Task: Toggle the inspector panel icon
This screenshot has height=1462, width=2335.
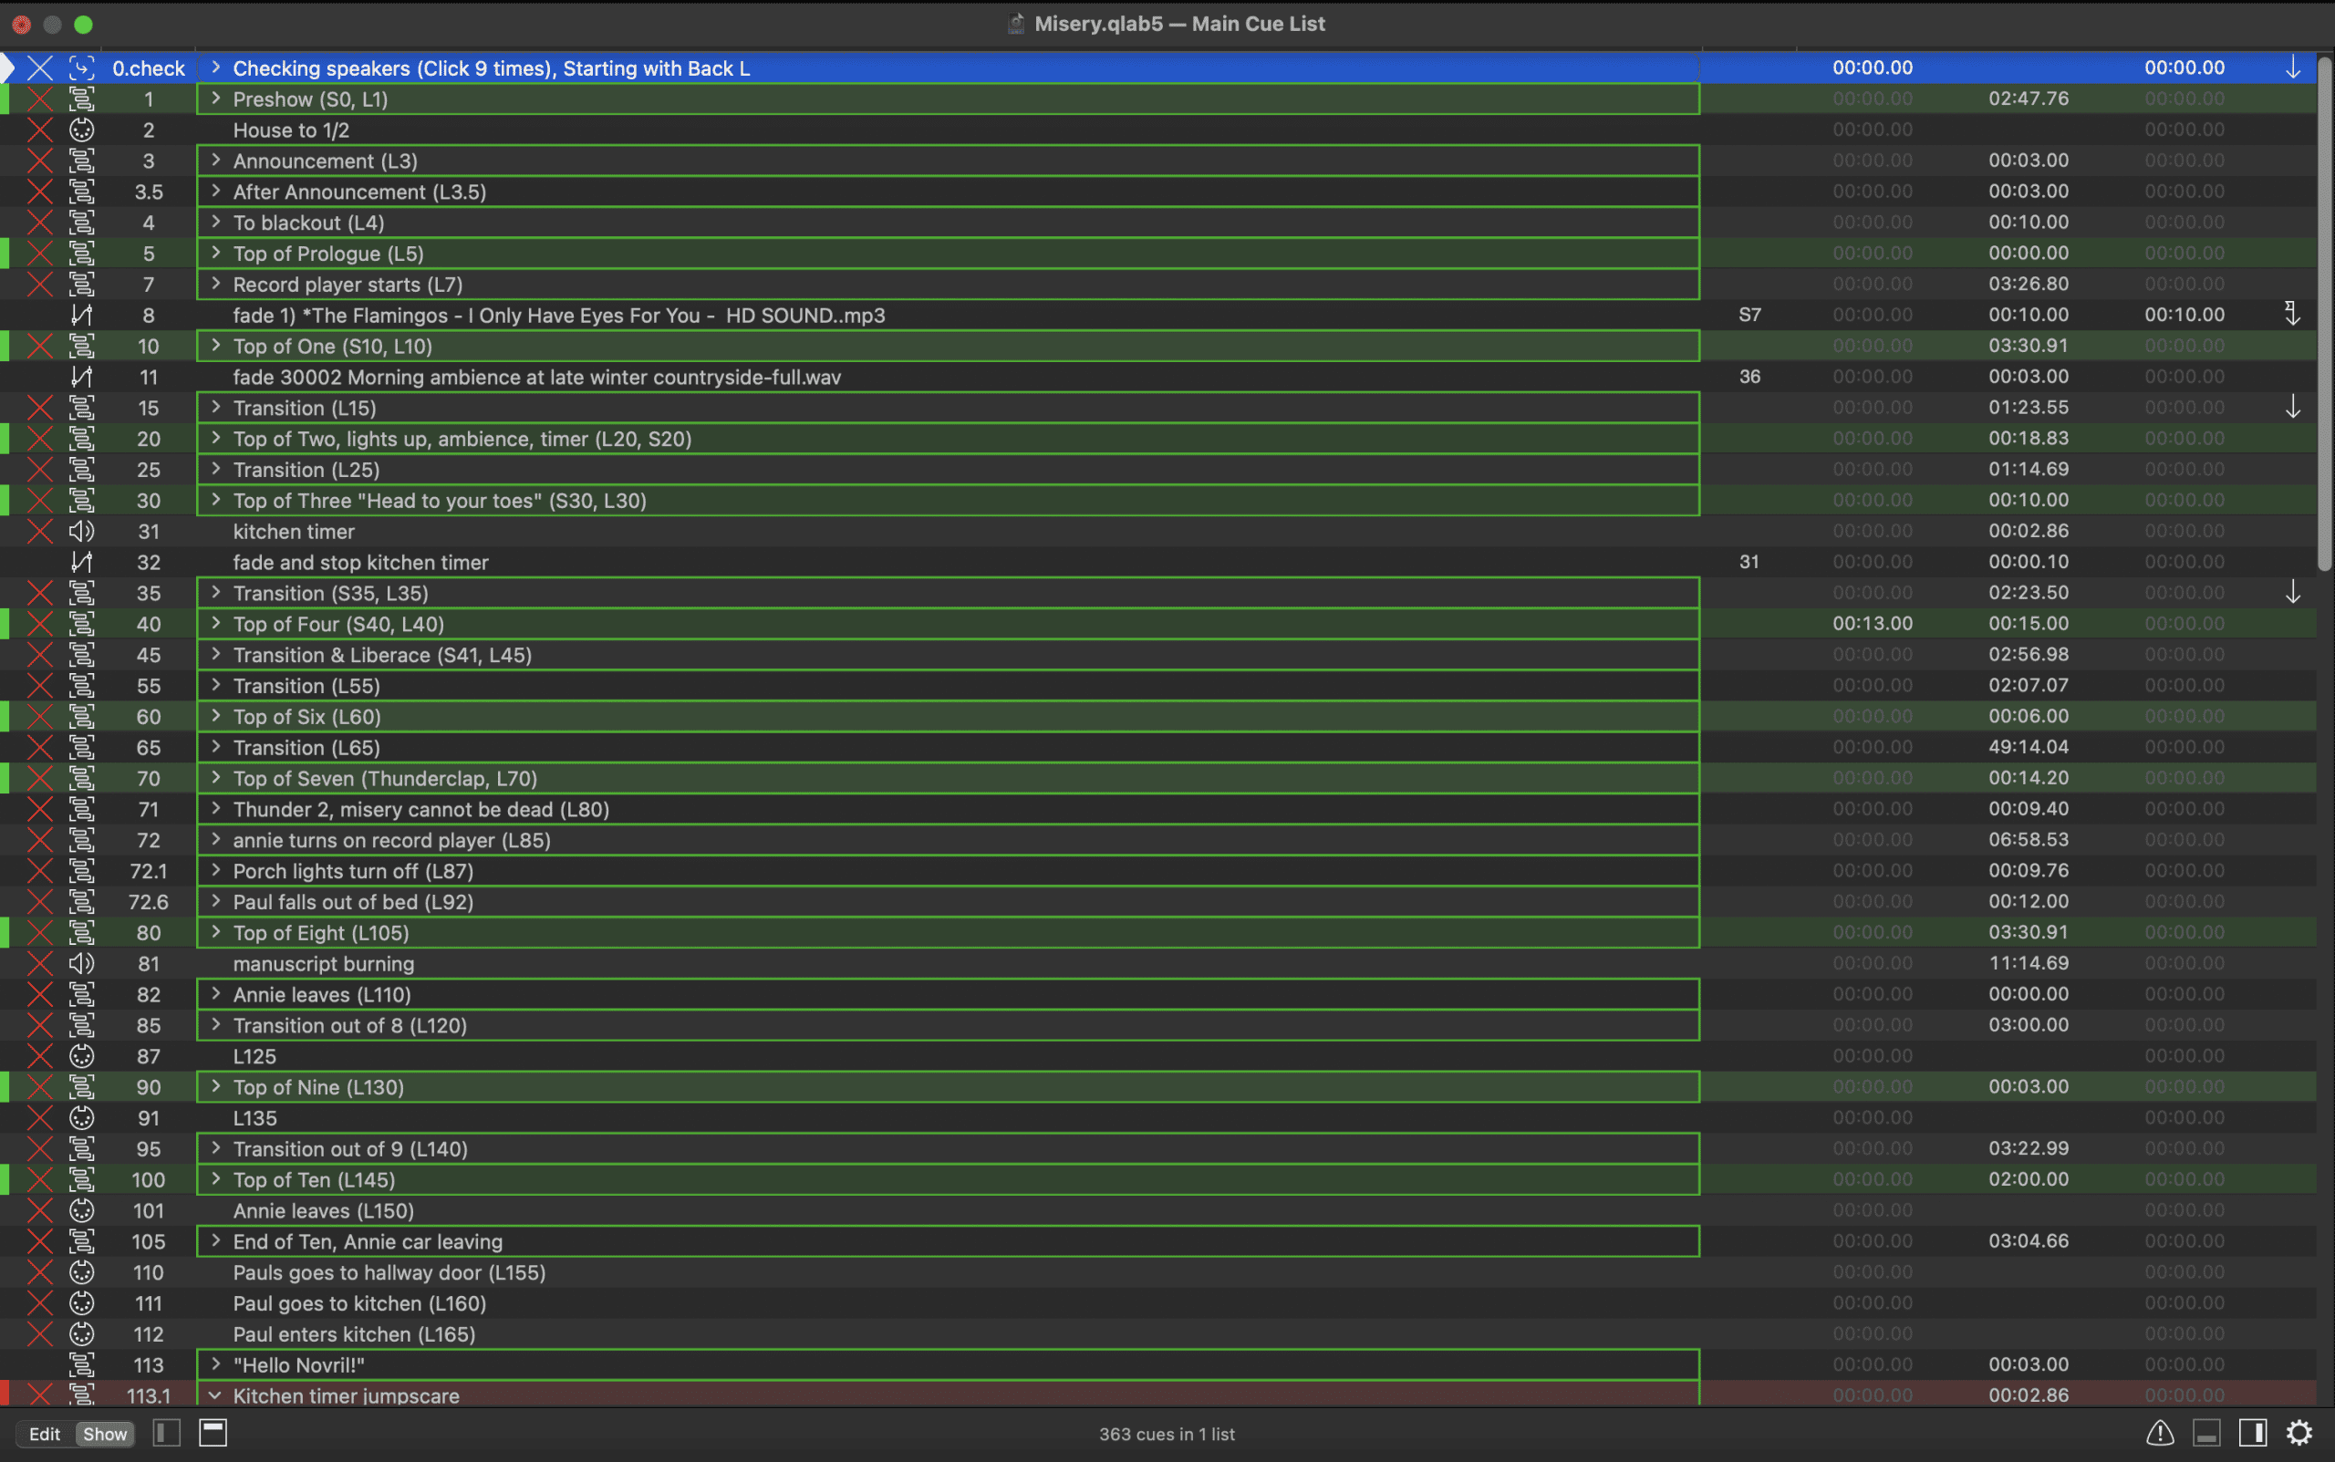Action: click(2206, 1433)
